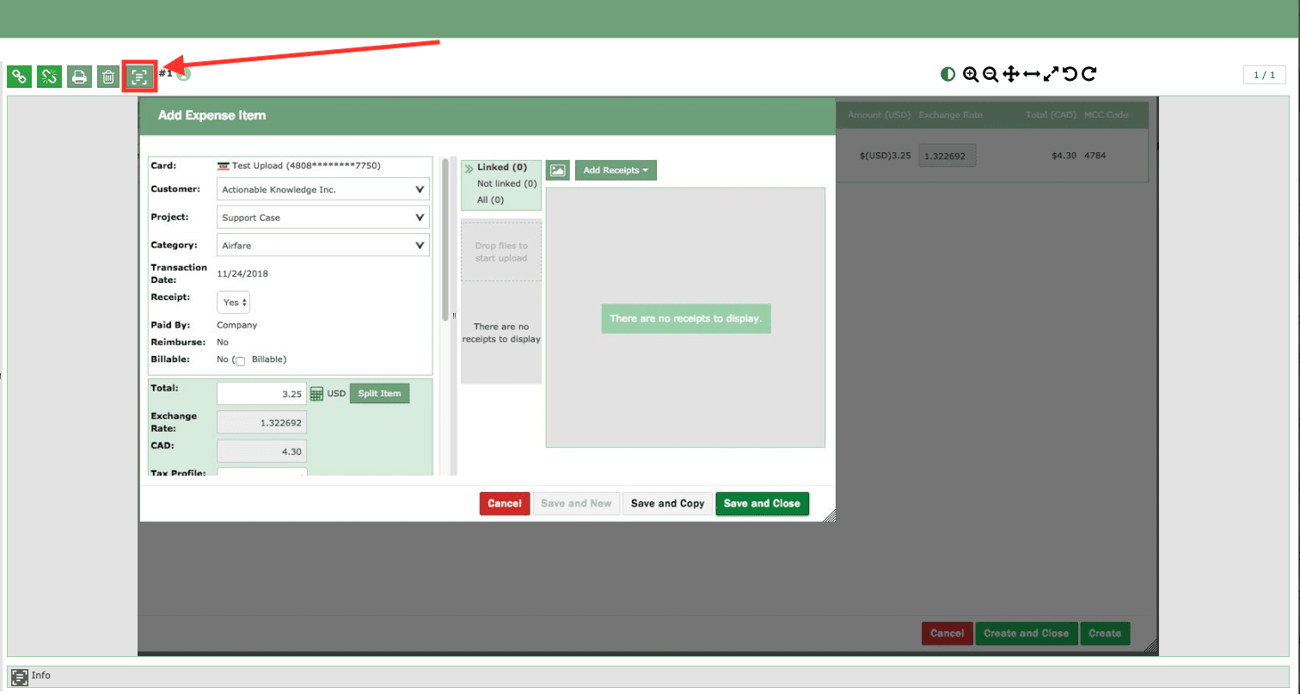Select the Not linked (0) filter
1300x694 pixels.
506,183
